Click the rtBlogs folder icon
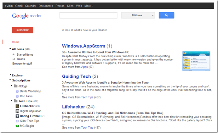Viewport: 218px width, 133px height. pos(16,86)
